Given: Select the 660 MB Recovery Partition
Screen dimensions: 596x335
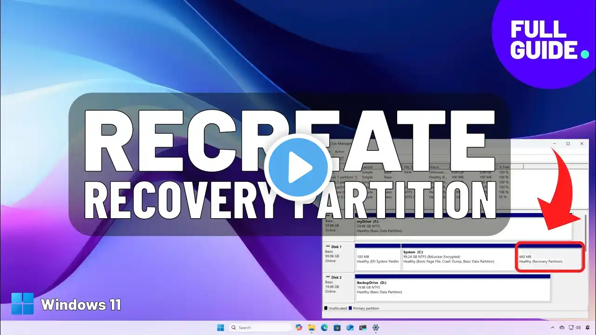Looking at the screenshot, I should click(550, 257).
